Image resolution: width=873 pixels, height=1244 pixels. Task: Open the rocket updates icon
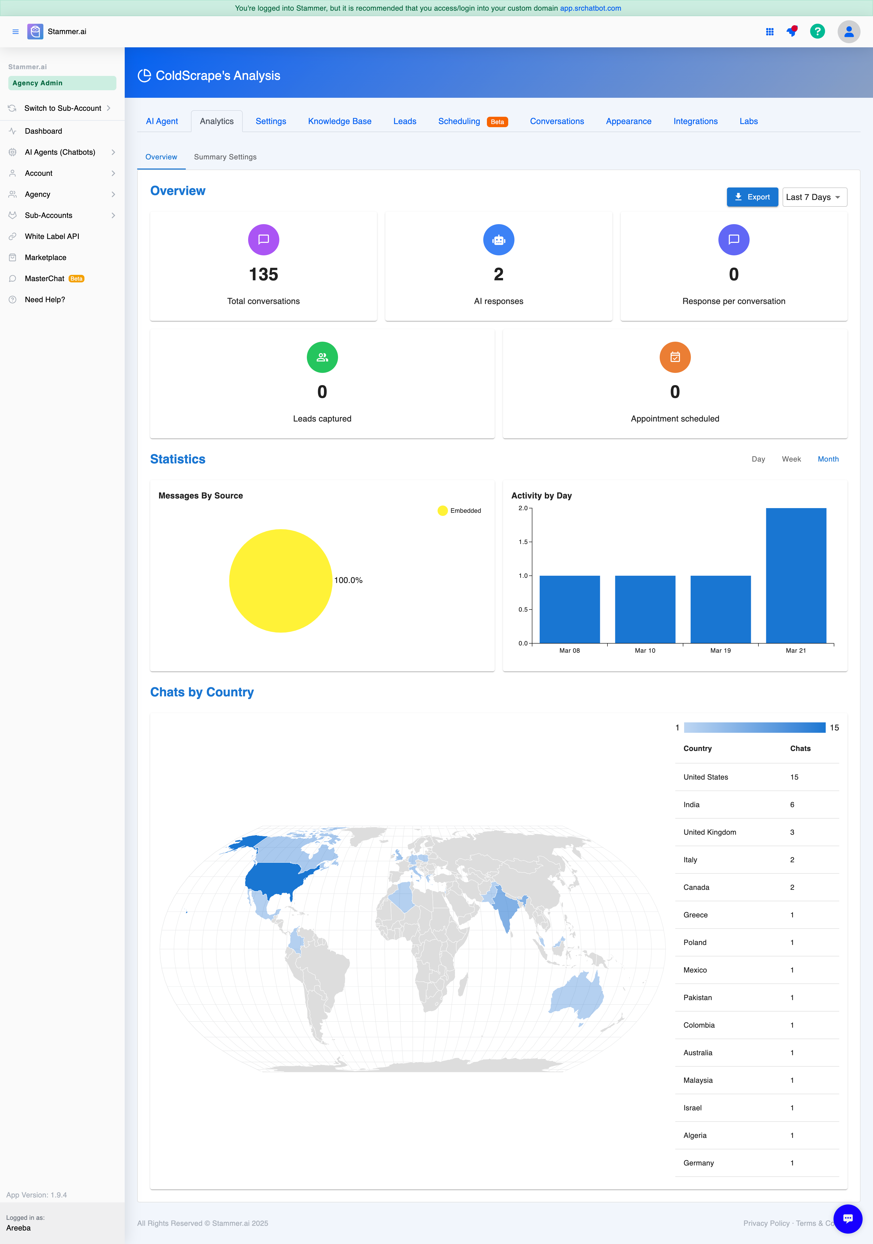point(792,31)
